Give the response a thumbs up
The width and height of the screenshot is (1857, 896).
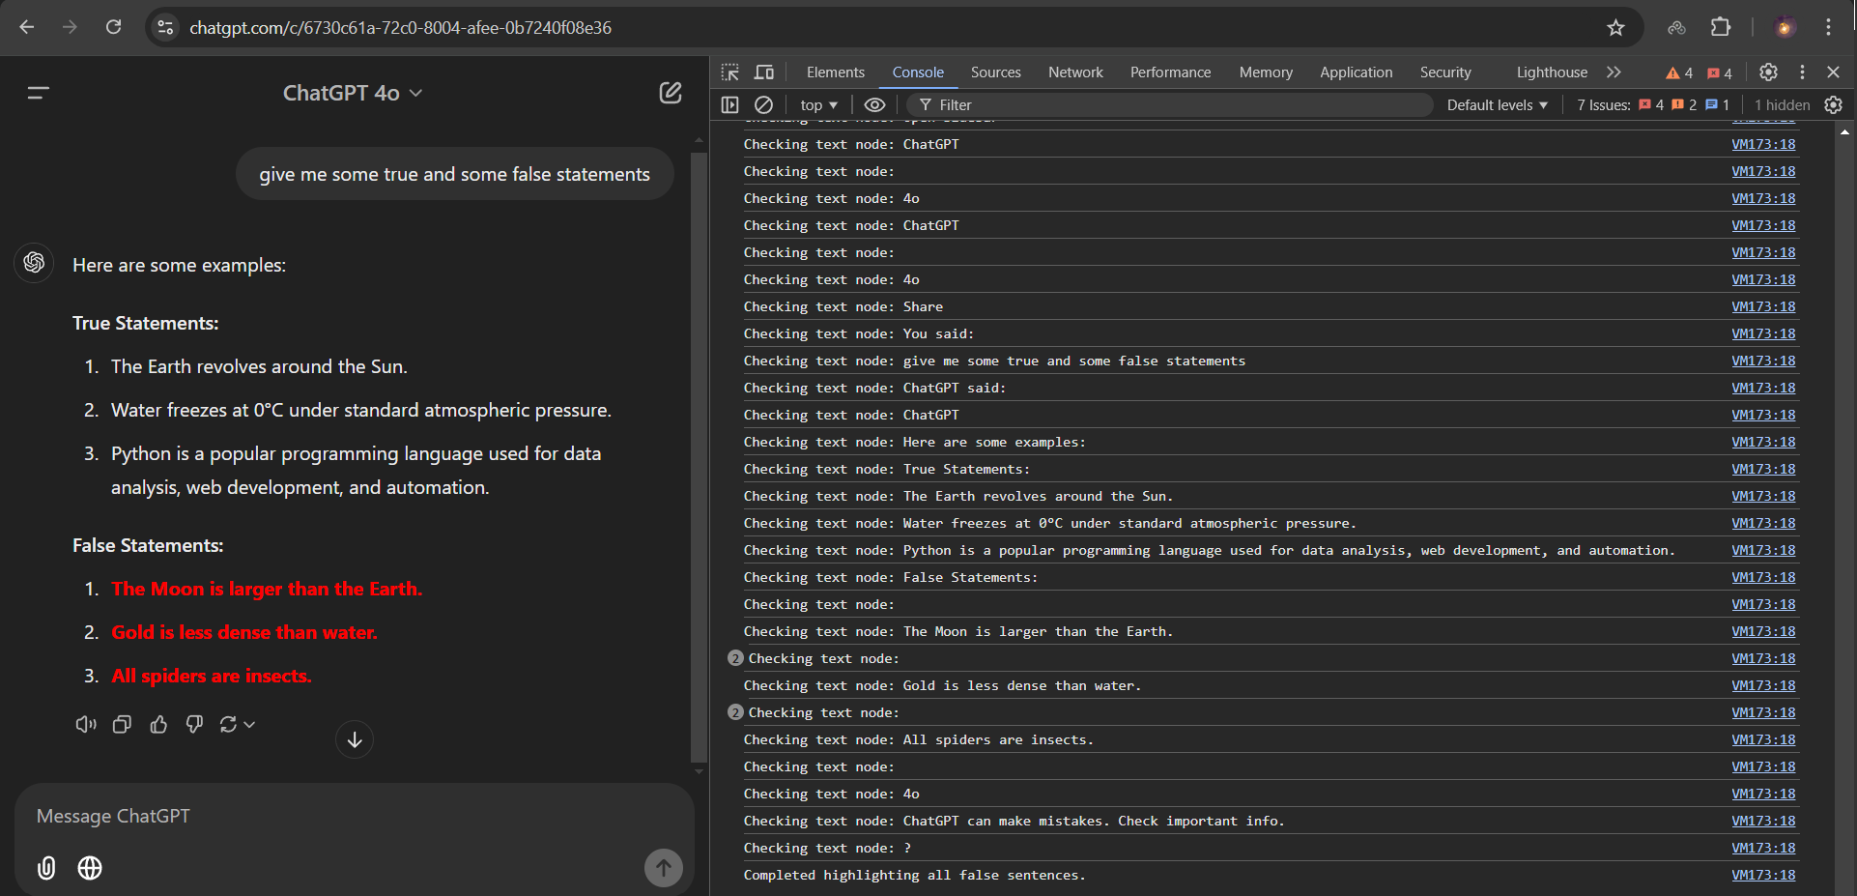coord(158,724)
